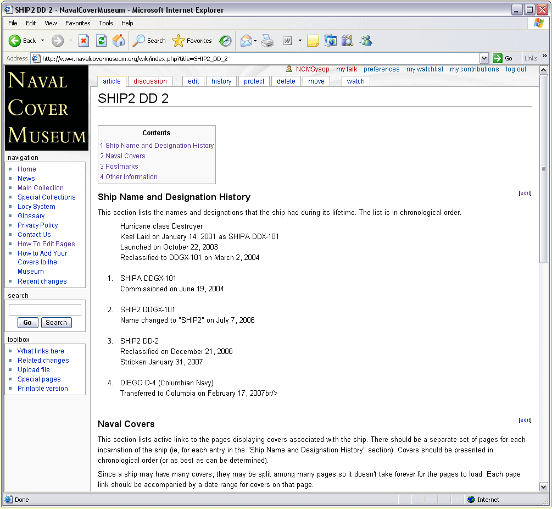Screen dimensions: 552x509
Task: Open the History toolbar icon
Action: click(x=225, y=41)
